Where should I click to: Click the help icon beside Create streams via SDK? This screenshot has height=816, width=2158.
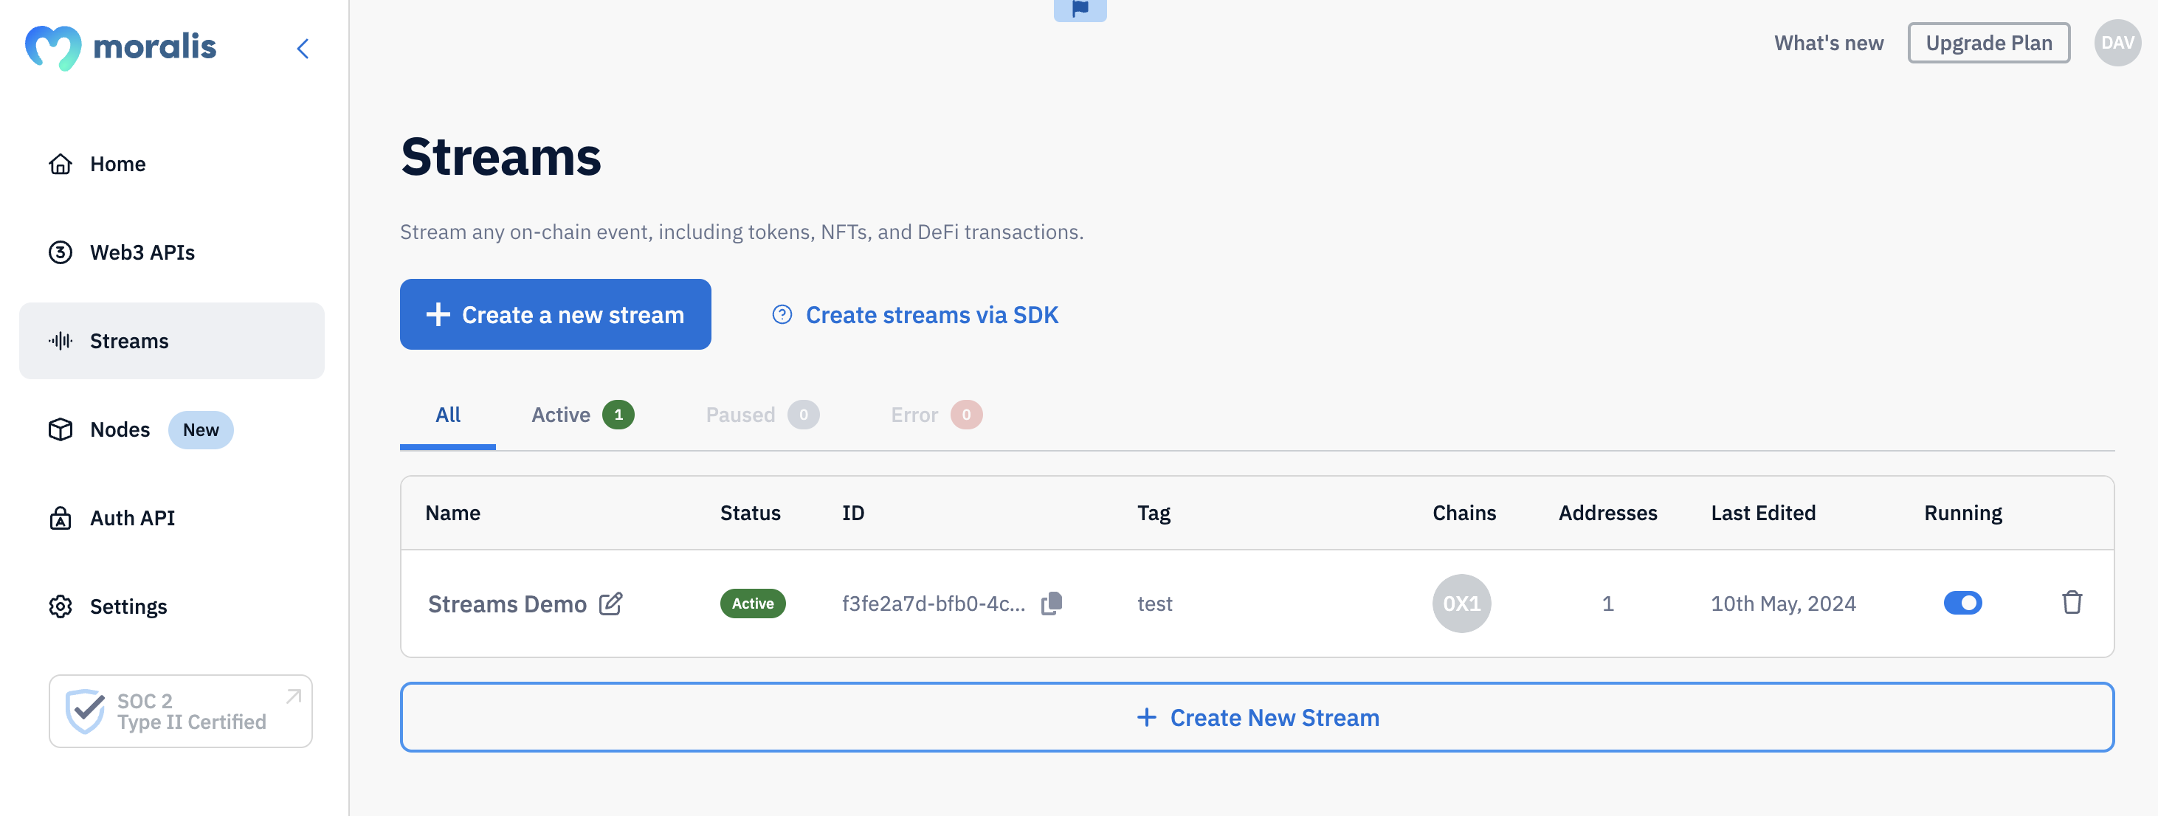click(x=782, y=315)
